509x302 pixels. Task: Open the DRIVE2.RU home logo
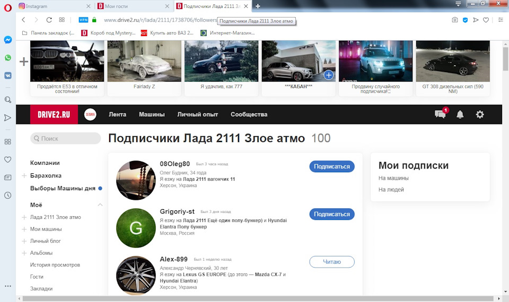tap(54, 114)
